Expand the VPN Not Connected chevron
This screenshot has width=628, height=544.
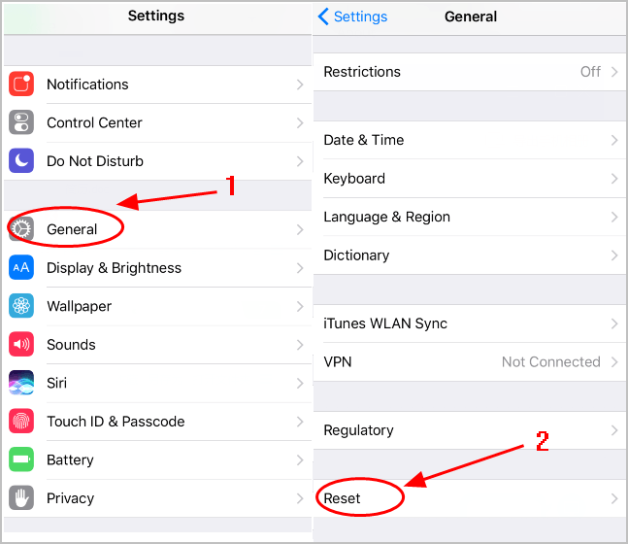point(614,362)
